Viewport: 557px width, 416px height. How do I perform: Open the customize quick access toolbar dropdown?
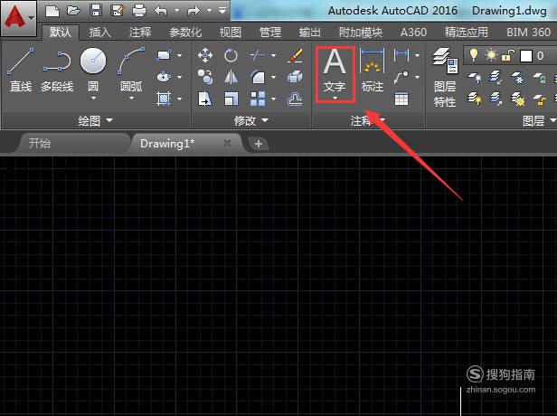click(x=222, y=11)
